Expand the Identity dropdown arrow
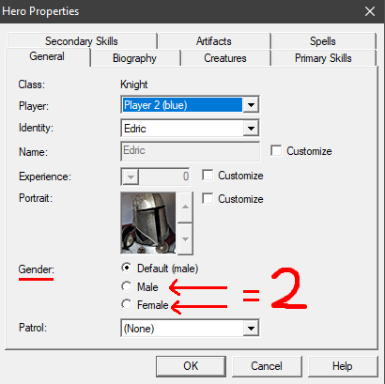The width and height of the screenshot is (385, 384). click(251, 128)
